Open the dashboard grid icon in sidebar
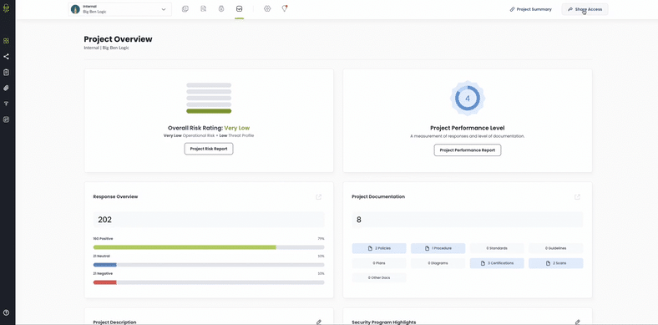This screenshot has width=658, height=325. click(6, 41)
